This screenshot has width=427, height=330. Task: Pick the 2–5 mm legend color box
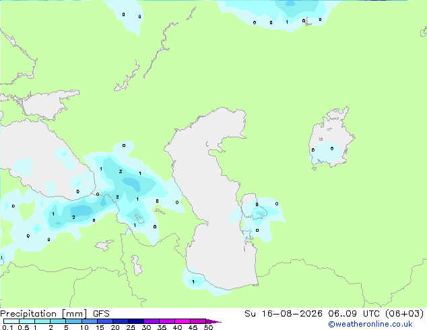[x=58, y=321]
